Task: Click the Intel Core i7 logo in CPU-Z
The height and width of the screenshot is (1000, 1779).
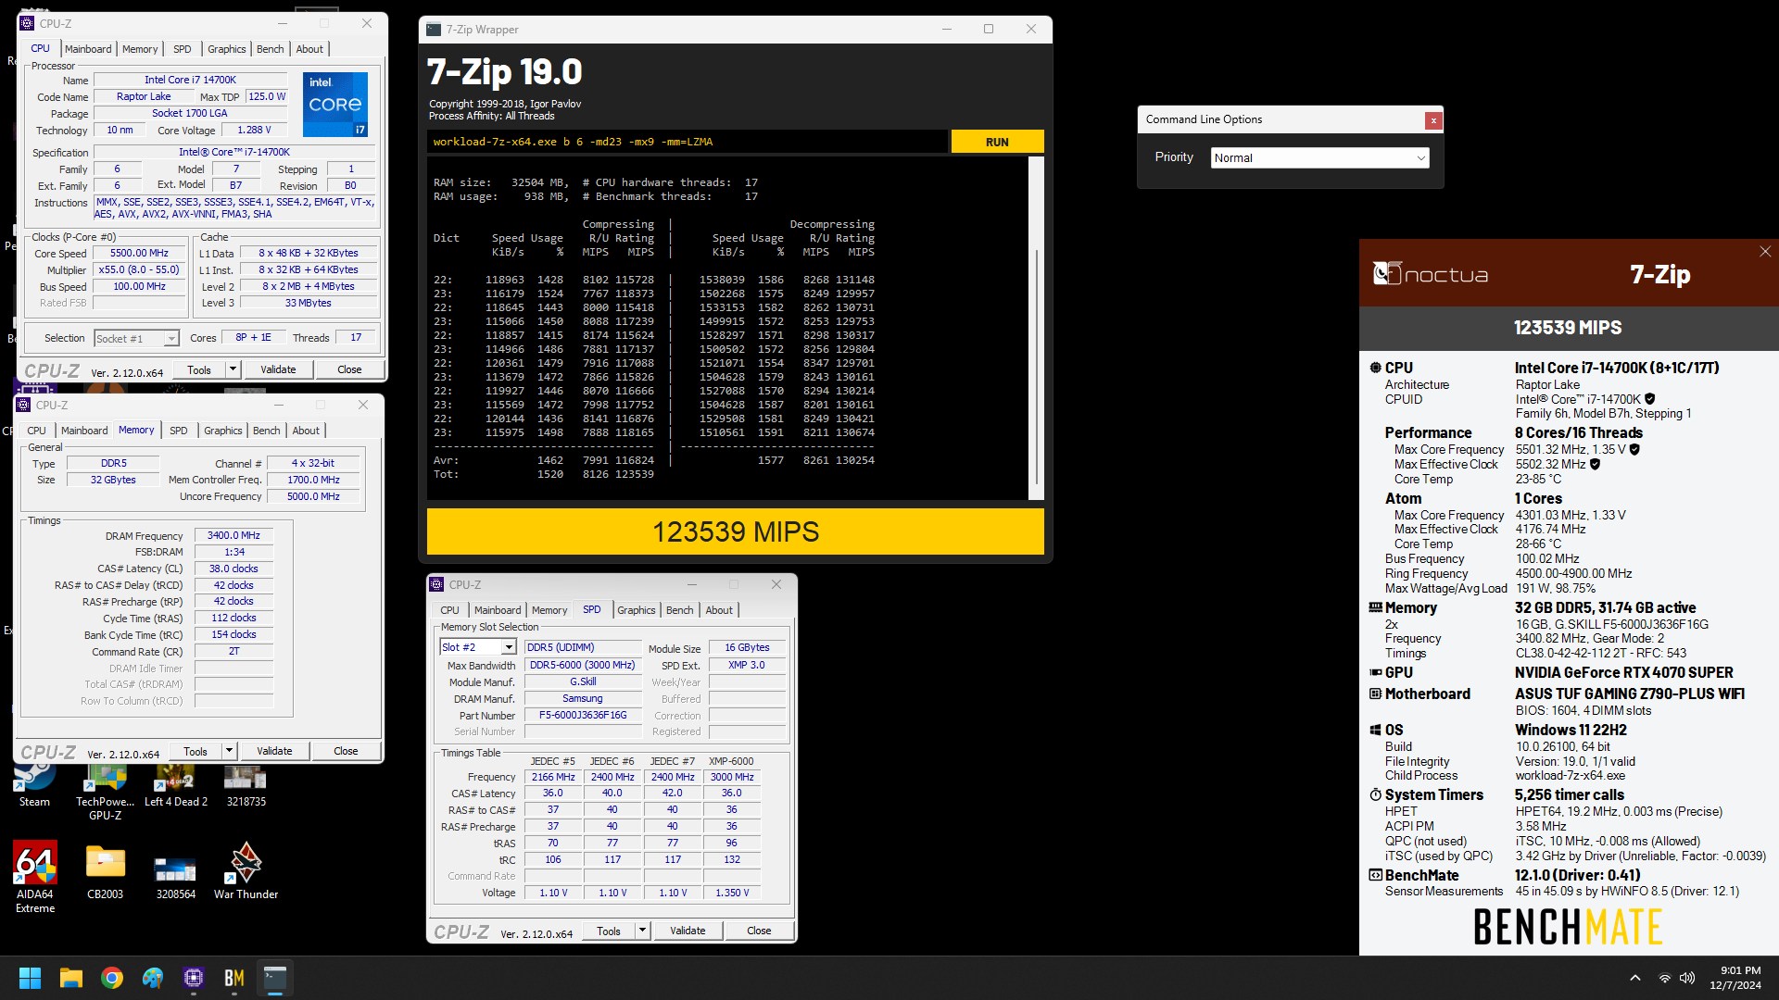Action: (x=335, y=104)
